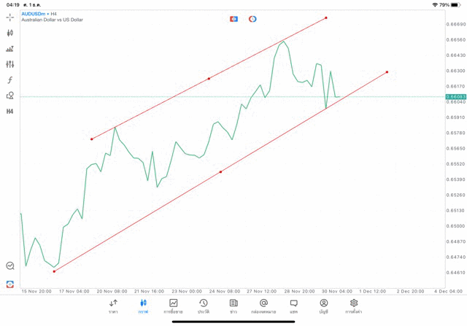
Task: Open the การตั้งค่า settings tab
Action: 354,306
